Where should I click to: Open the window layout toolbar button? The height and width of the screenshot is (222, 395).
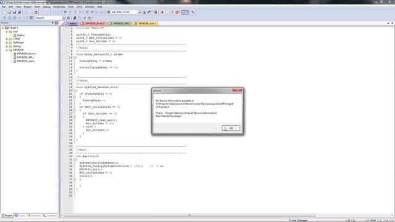185,12
